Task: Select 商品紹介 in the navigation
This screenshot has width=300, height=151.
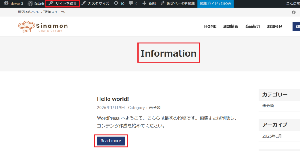Action: [253, 26]
